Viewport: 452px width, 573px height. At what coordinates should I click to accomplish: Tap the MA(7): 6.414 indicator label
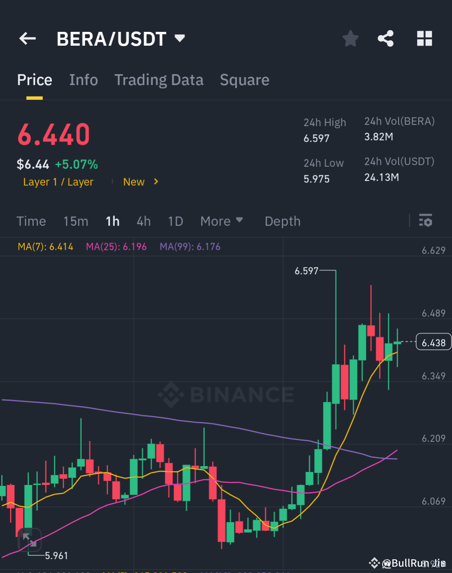(x=45, y=247)
